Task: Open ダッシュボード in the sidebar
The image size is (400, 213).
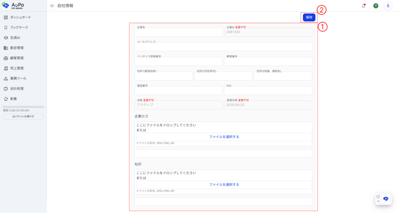Action: click(x=20, y=18)
